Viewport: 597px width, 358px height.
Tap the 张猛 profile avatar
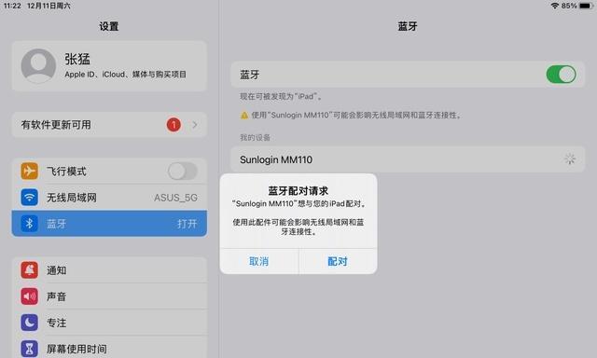(38, 66)
